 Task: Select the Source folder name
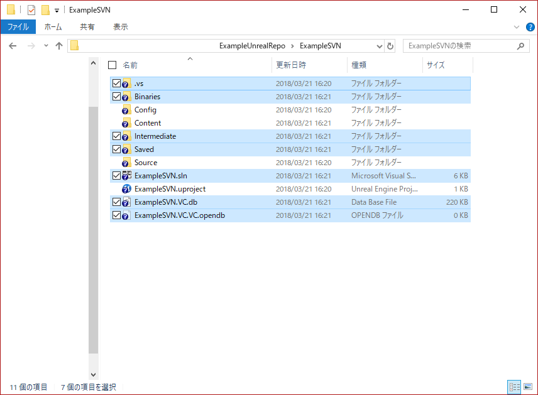tap(146, 163)
